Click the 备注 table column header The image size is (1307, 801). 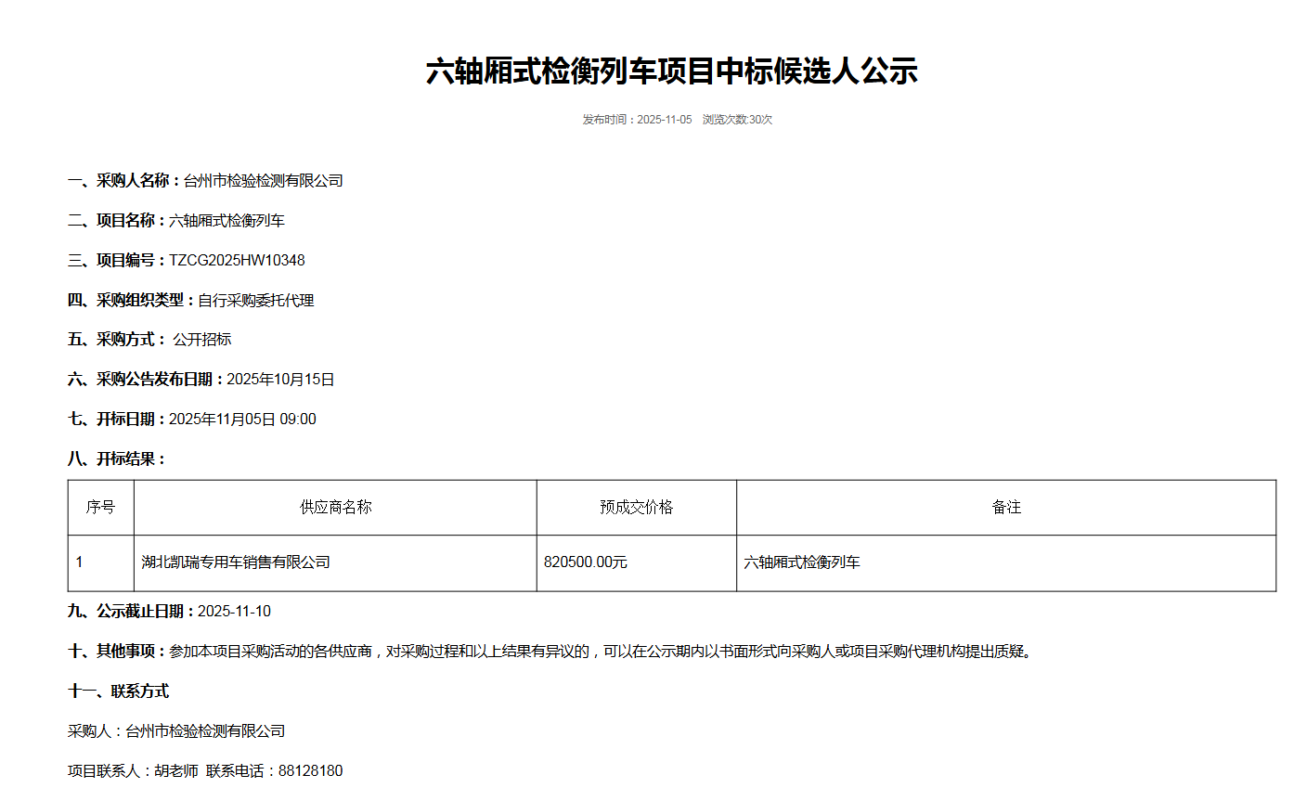1006,508
